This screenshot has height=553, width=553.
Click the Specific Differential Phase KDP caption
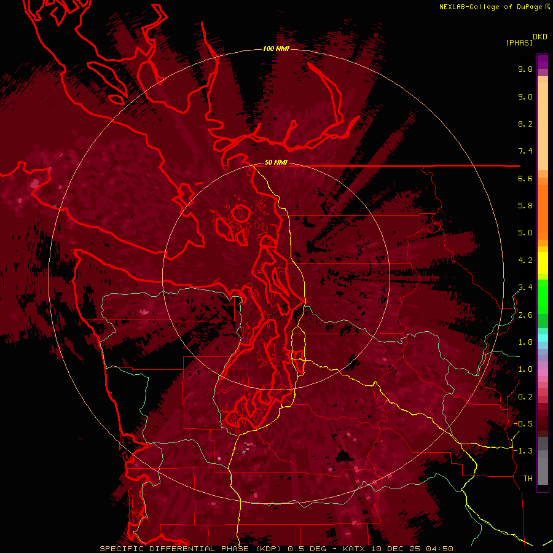[191, 549]
